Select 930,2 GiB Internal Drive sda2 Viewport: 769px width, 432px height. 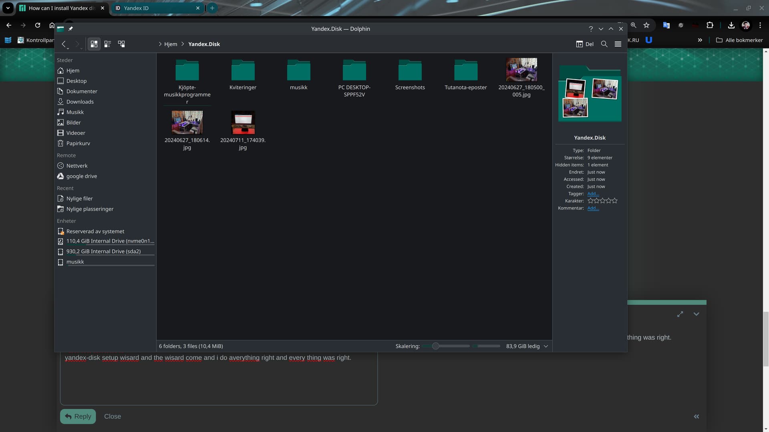105,252
